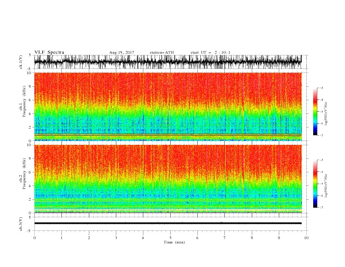Click the '-5' voltage tick of the ch.3(V) panel

tap(30, 231)
